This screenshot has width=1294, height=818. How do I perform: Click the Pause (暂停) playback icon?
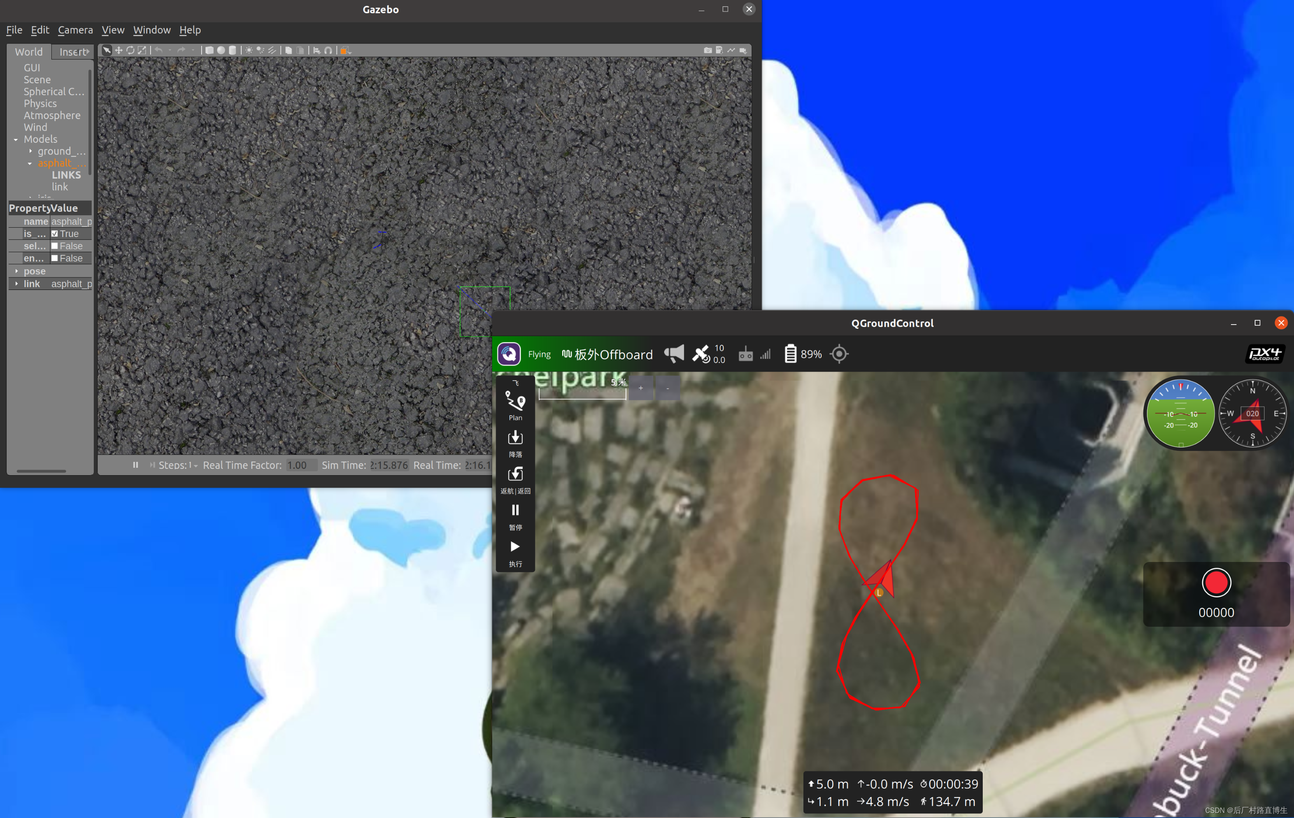pos(515,510)
